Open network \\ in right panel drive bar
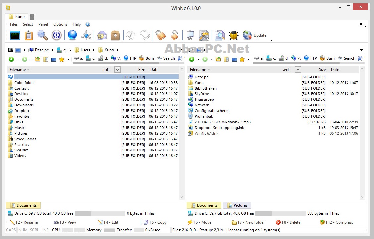The height and width of the screenshot is (239, 374). tap(296, 58)
